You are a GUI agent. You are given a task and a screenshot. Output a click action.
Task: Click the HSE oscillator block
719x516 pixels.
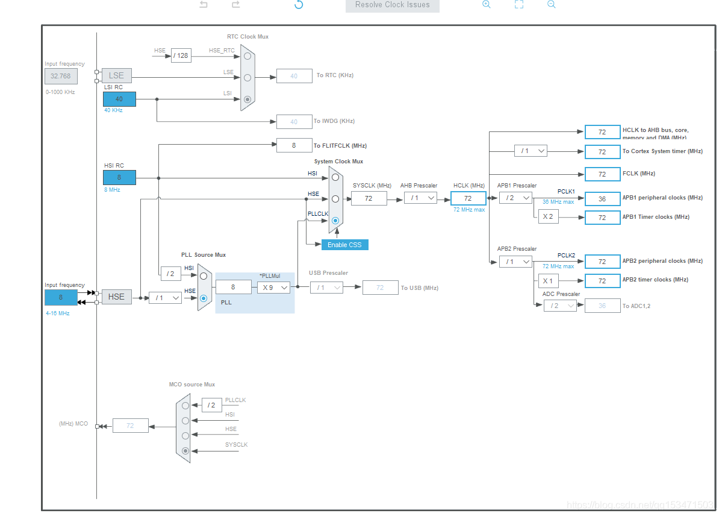(116, 297)
